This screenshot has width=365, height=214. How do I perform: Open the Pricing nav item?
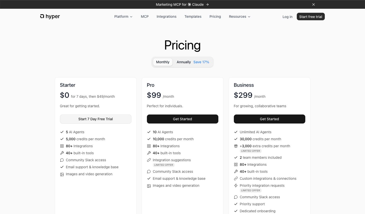pos(215,16)
